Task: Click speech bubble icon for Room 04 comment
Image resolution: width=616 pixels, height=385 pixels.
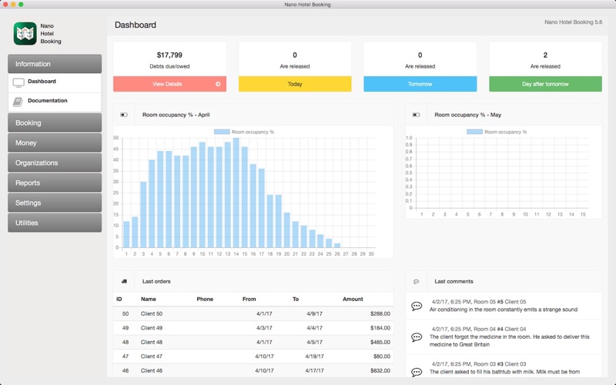Action: tap(417, 337)
